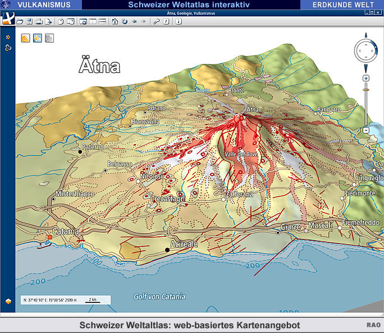Click the Copy documents icon
This screenshot has width=384, height=335.
(x=61, y=21)
